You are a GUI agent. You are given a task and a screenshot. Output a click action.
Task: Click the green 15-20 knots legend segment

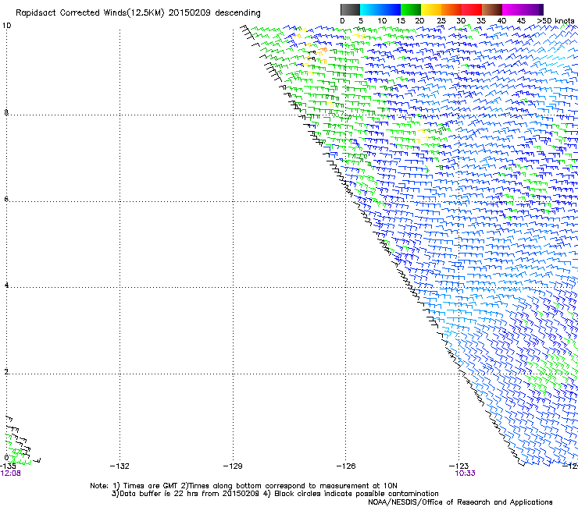point(411,9)
